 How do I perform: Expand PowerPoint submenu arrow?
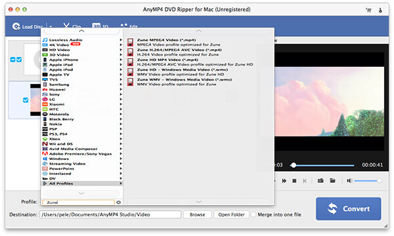pyautogui.click(x=121, y=168)
